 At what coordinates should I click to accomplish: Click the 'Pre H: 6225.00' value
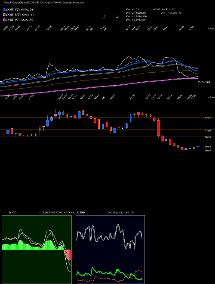coord(136,13)
